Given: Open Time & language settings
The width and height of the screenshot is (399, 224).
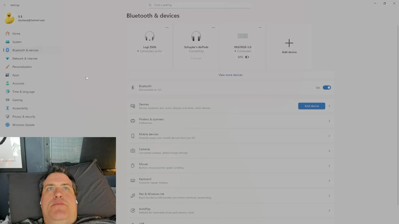Looking at the screenshot, I should 23,92.
